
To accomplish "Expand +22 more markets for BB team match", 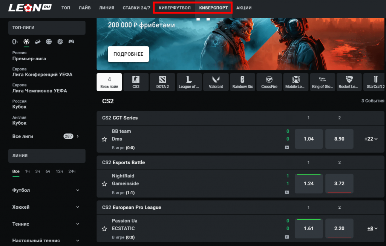I will [x=371, y=139].
